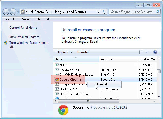Screen dimensions: 163x119
Task: Click Uninstall in the toolbar
Action: [83, 52]
